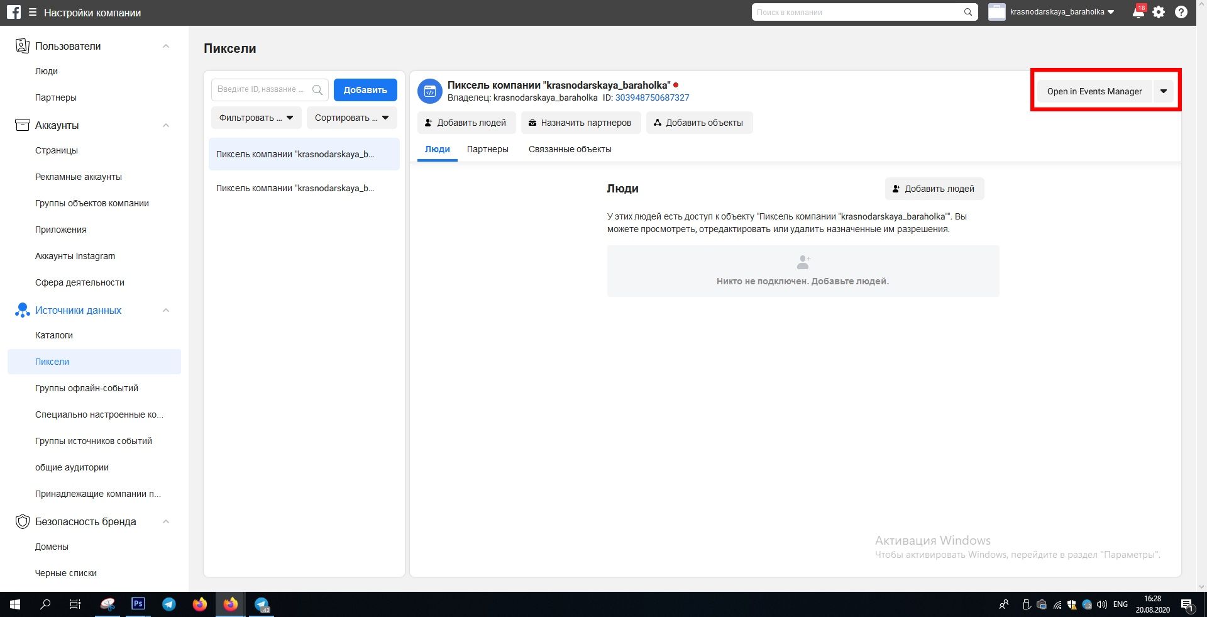Click Добавить объекты button

(x=699, y=123)
